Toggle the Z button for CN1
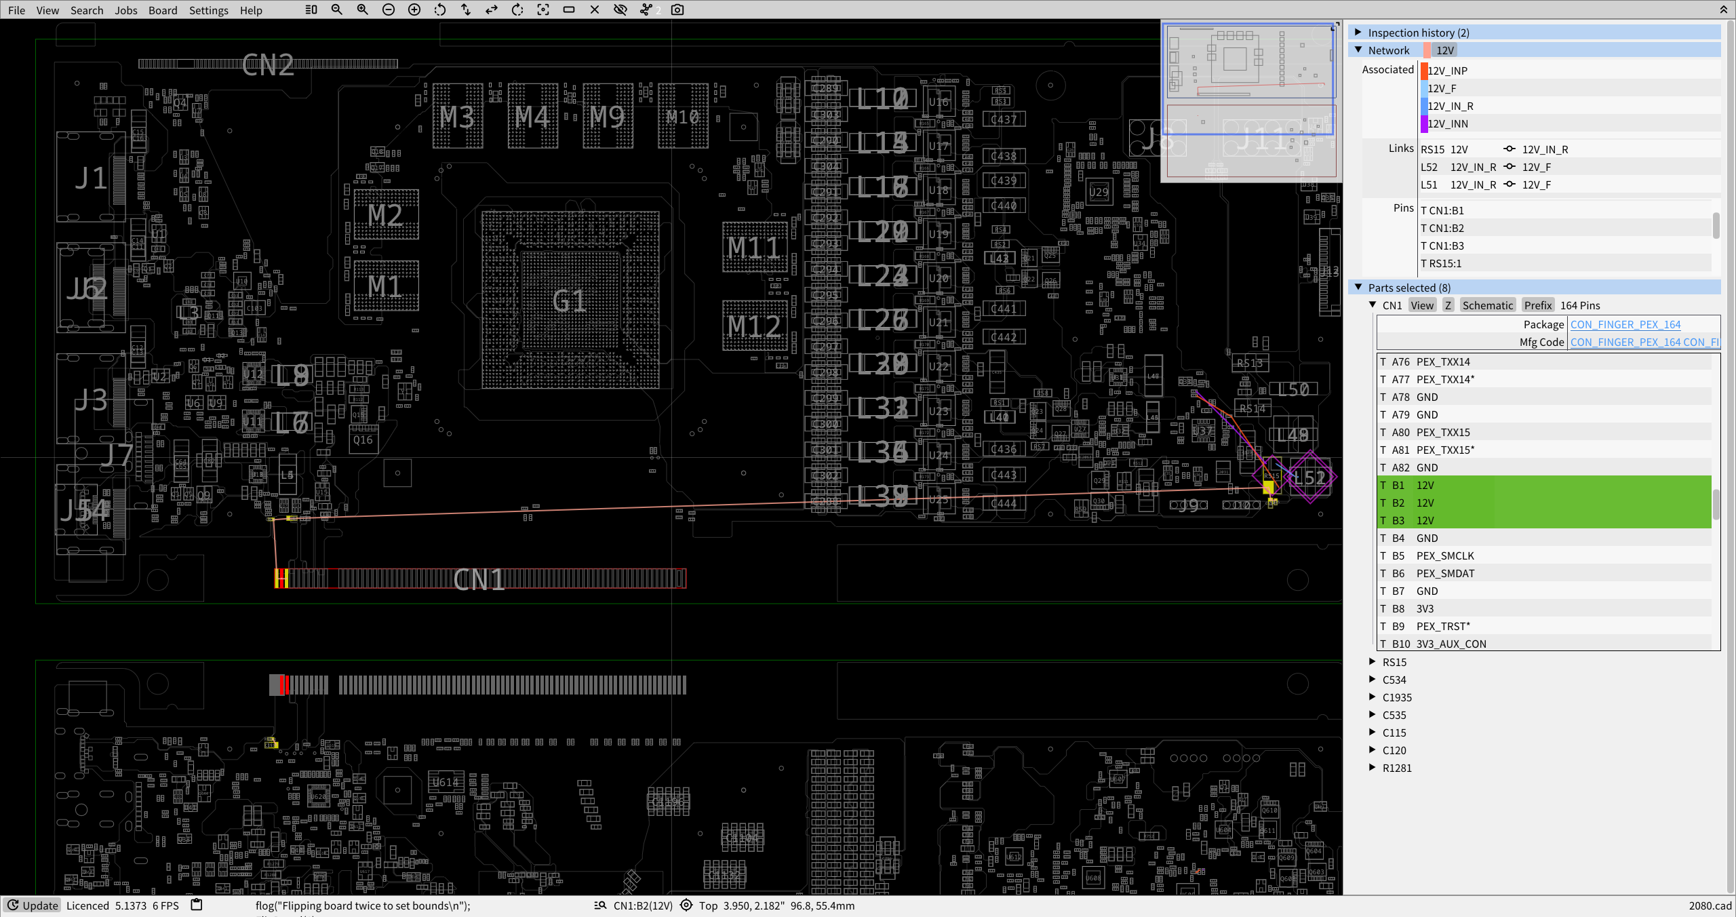The width and height of the screenshot is (1736, 917). [x=1448, y=305]
